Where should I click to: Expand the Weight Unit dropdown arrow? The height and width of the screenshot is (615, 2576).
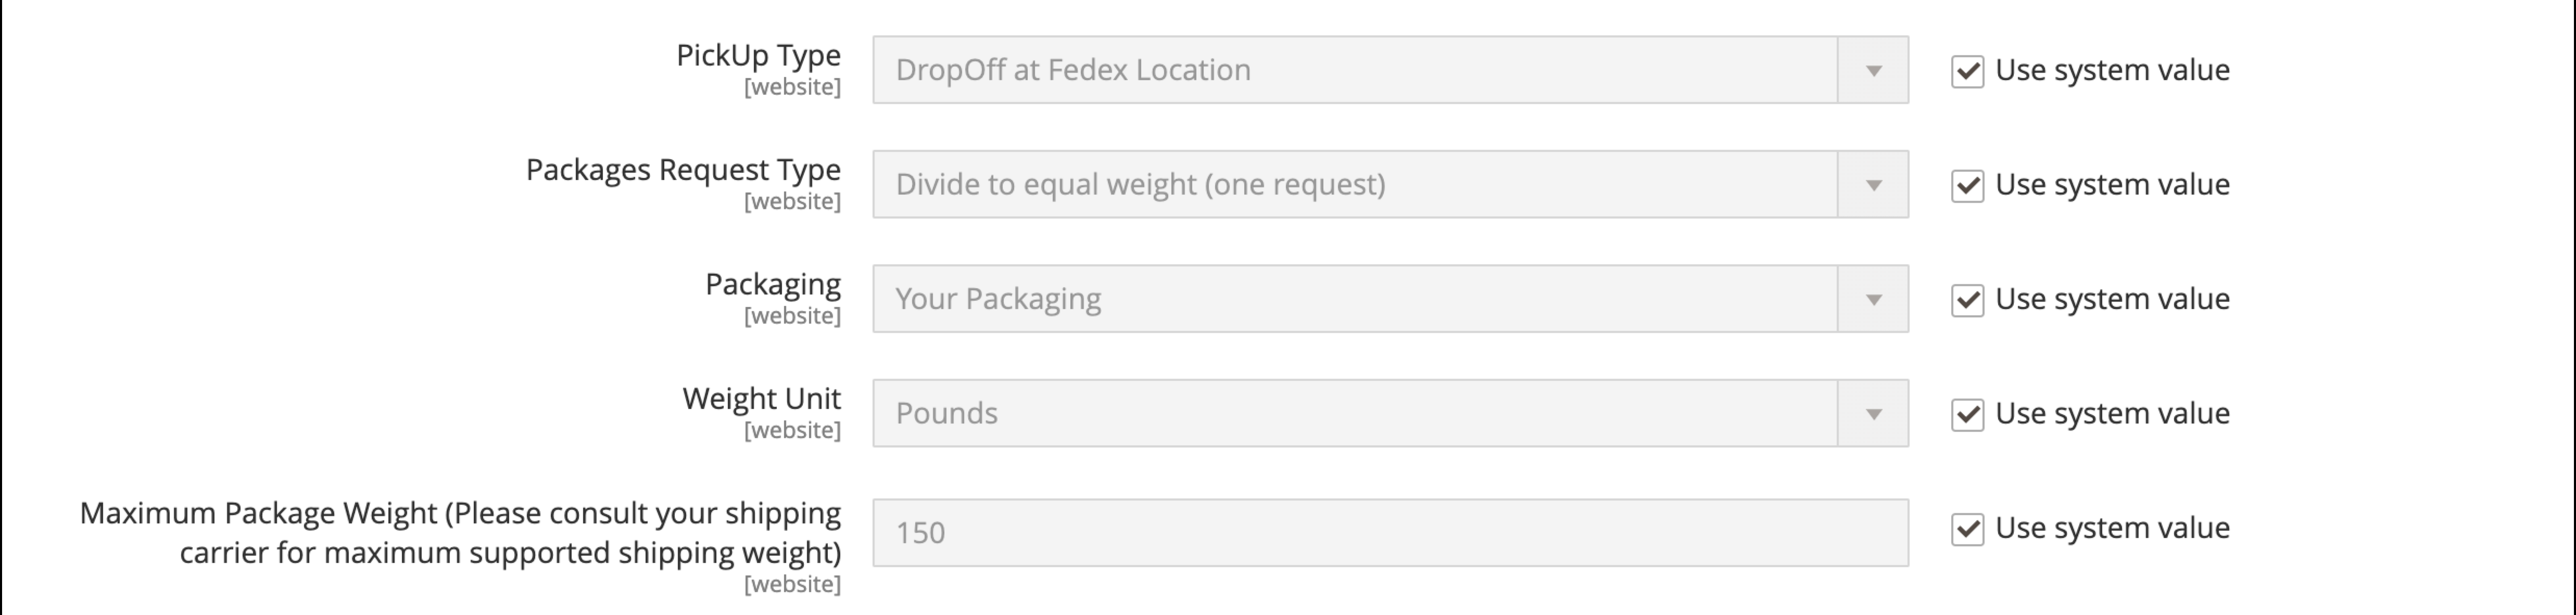coord(1873,413)
